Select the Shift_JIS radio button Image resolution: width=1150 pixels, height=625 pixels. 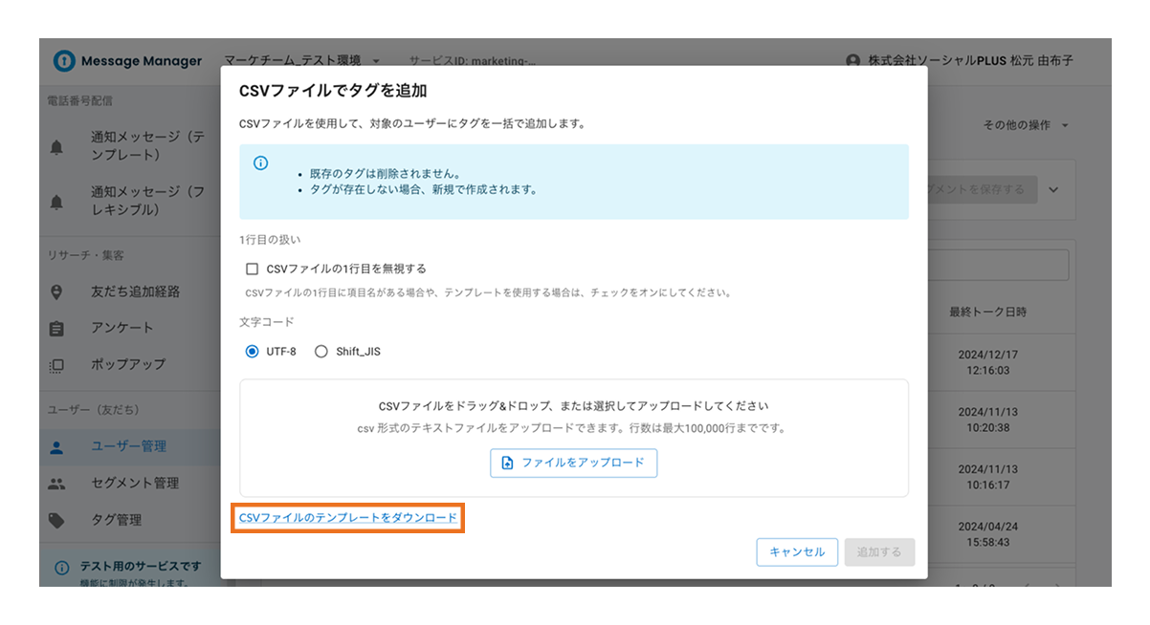(321, 351)
